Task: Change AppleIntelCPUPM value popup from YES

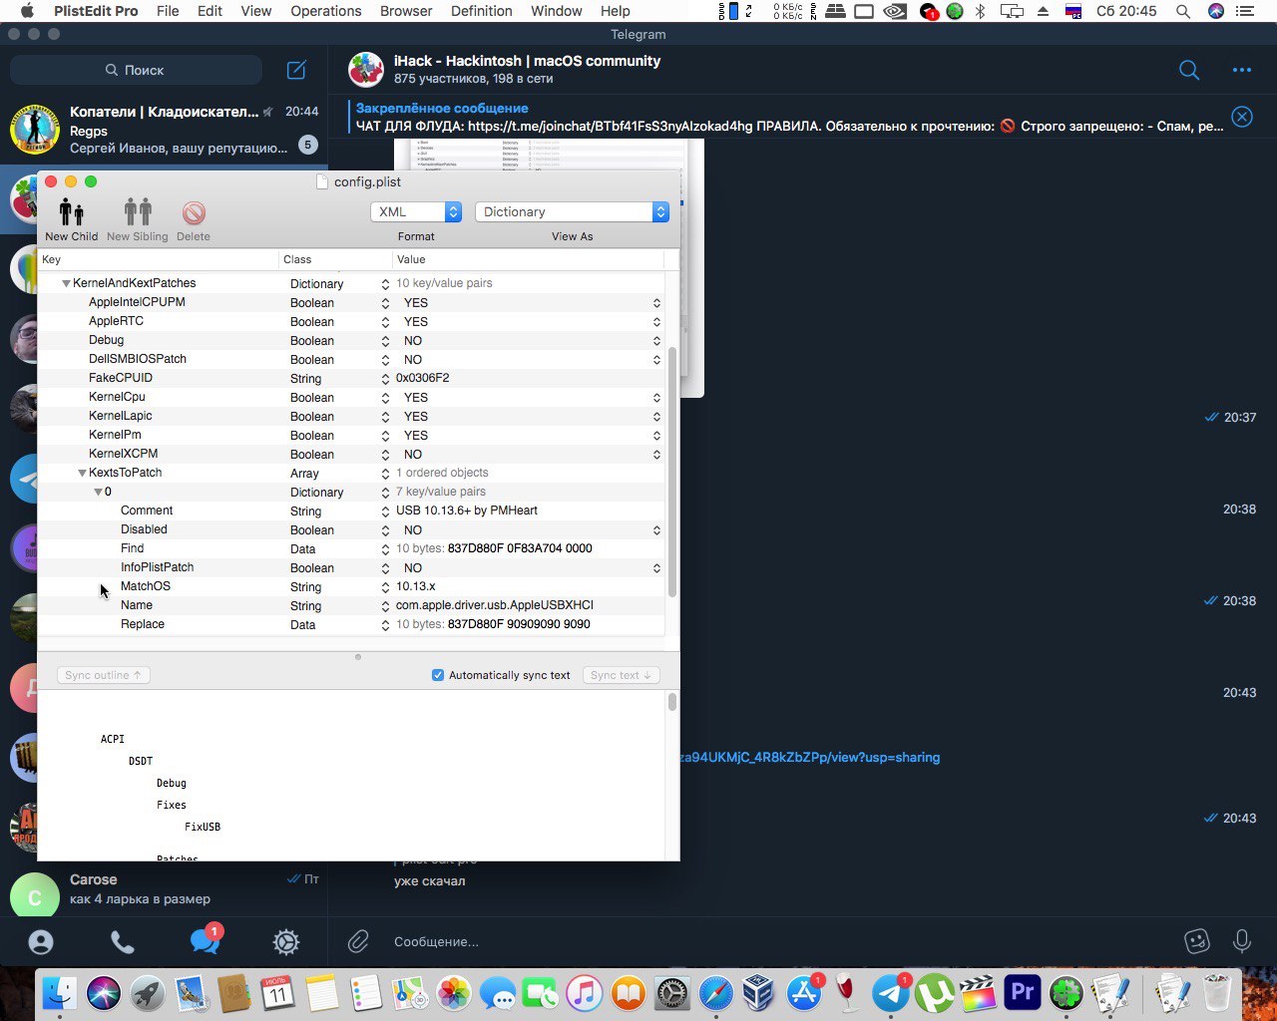Action: point(656,302)
